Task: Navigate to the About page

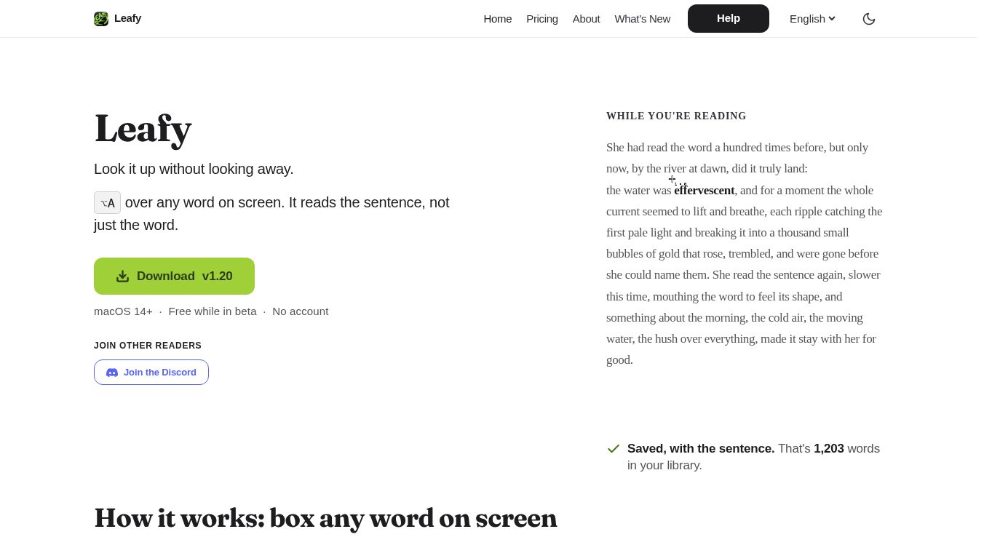Action: point(587,19)
